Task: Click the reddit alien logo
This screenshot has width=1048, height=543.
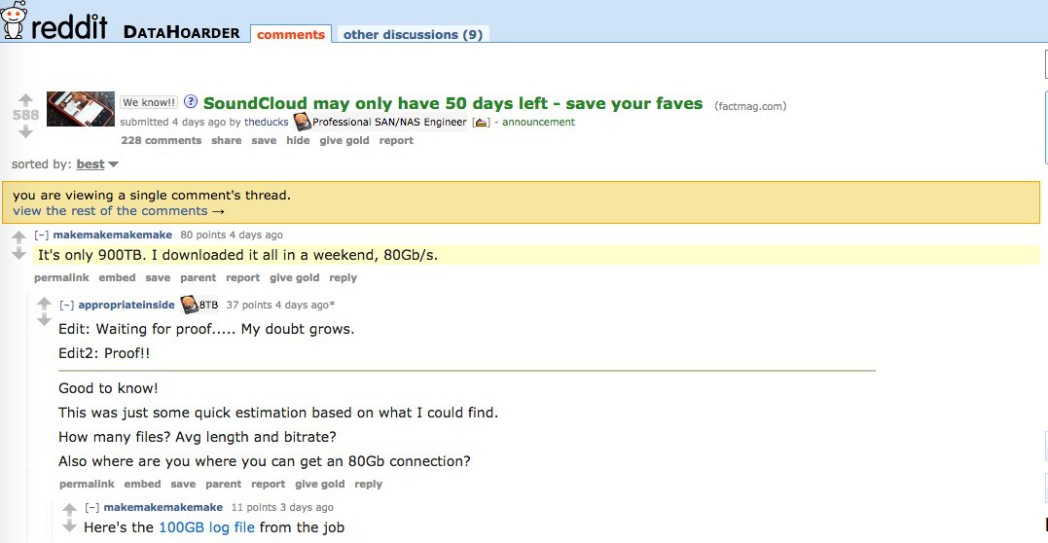Action: click(15, 21)
